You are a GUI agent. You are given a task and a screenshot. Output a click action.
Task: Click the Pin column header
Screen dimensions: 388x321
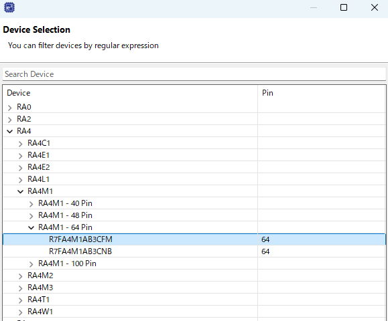[x=322, y=93]
